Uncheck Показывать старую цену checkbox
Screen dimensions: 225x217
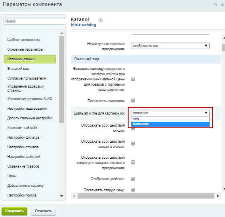[133, 190]
